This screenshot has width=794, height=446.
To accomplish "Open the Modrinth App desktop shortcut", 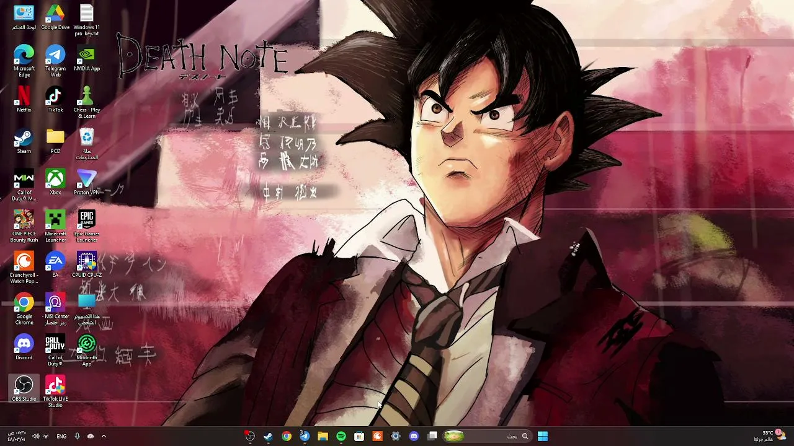I will 87,351.
